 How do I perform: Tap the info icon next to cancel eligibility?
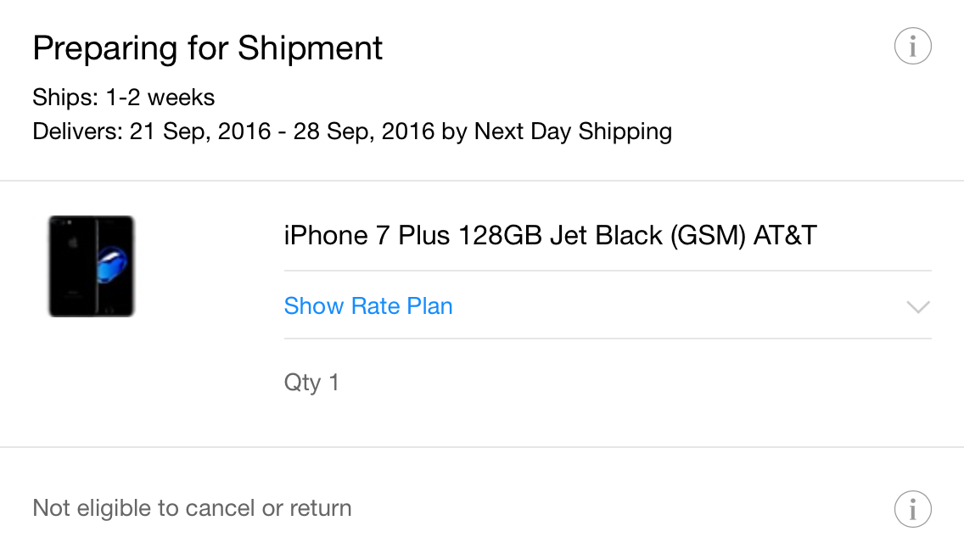[x=912, y=509]
